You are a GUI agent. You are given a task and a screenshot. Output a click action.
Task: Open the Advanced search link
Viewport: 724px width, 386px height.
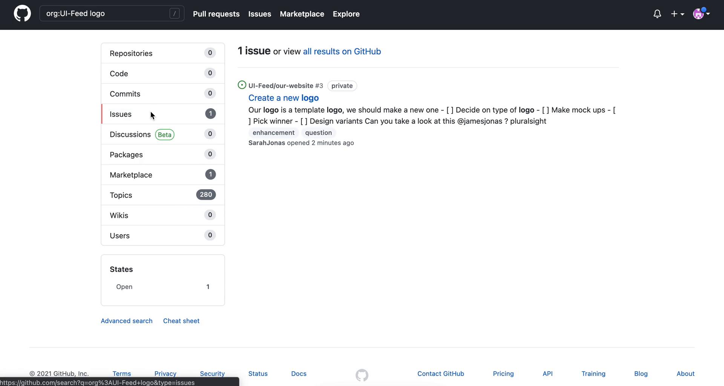(x=127, y=321)
